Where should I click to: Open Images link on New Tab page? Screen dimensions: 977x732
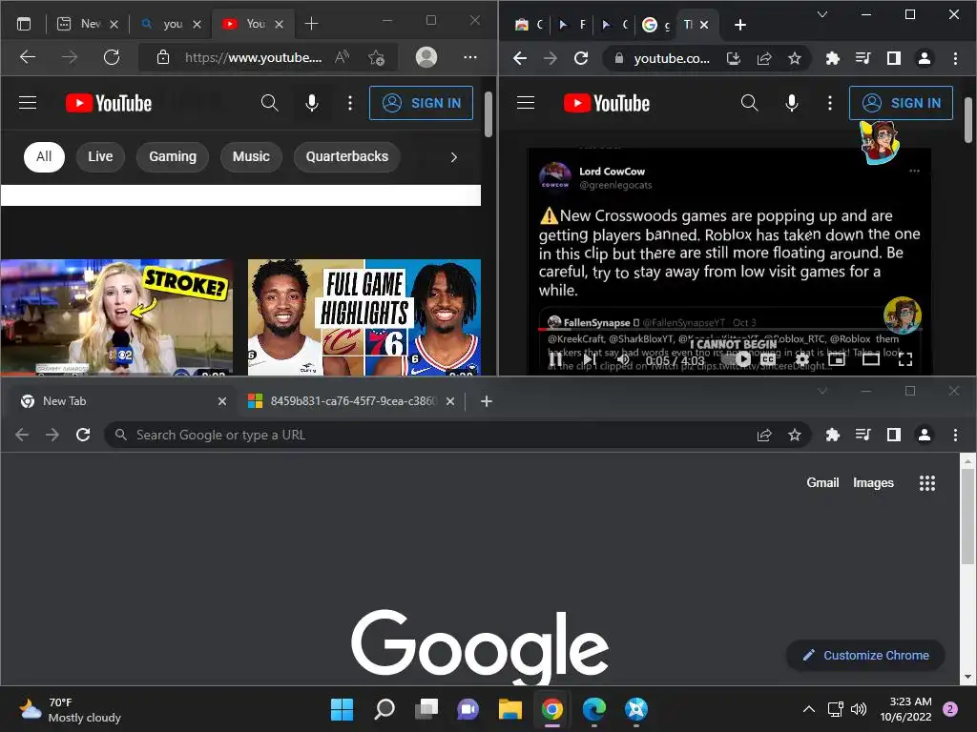[x=873, y=482]
